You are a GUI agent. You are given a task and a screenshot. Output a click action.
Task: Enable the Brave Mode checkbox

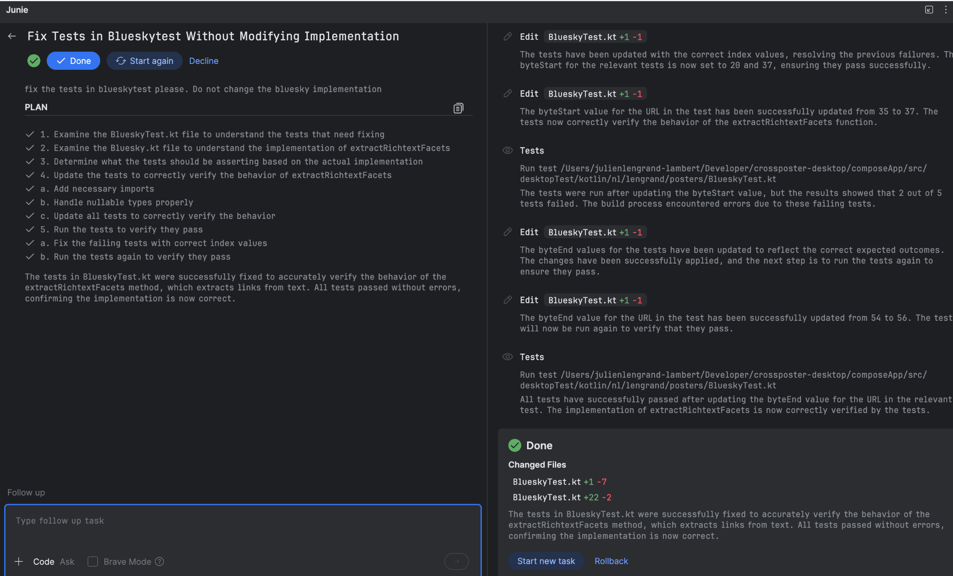93,562
